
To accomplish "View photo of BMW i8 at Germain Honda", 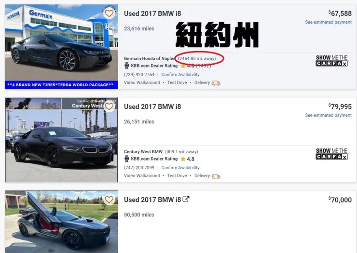I will [61, 47].
